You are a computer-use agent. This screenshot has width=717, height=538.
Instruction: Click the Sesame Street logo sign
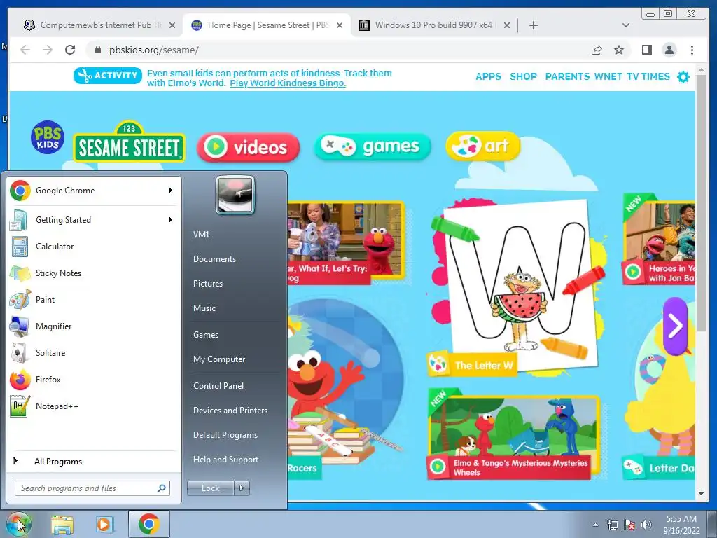pyautogui.click(x=129, y=142)
